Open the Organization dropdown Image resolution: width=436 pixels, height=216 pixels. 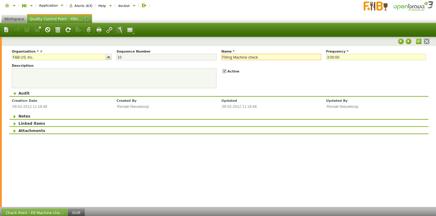tap(108, 57)
